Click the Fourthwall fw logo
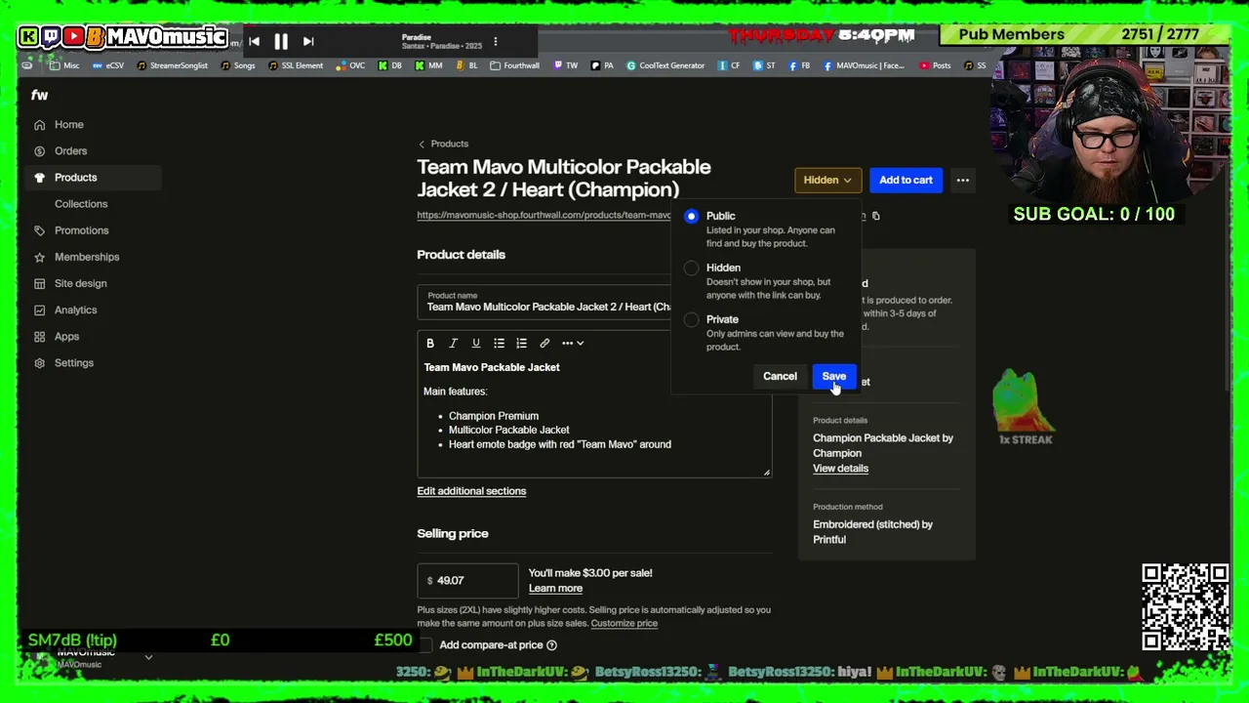The width and height of the screenshot is (1249, 703). (x=39, y=95)
